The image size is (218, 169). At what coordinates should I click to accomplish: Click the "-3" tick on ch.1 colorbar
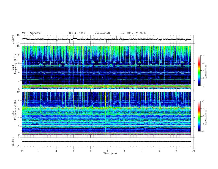click(x=203, y=56)
